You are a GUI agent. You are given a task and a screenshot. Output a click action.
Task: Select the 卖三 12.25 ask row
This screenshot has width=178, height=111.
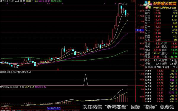pos(161,16)
